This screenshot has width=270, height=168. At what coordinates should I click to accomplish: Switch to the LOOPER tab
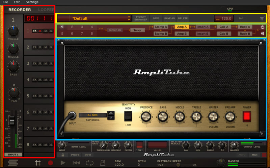tap(46, 10)
